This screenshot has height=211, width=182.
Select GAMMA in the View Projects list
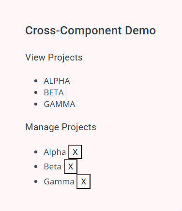(x=60, y=104)
